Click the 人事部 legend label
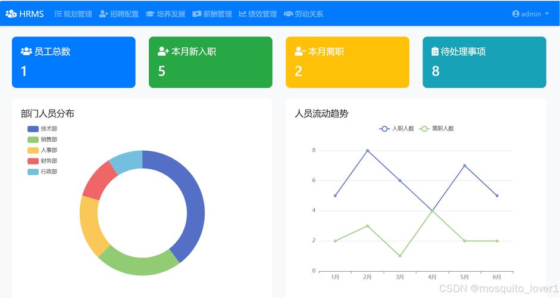The height and width of the screenshot is (298, 560). pos(49,150)
